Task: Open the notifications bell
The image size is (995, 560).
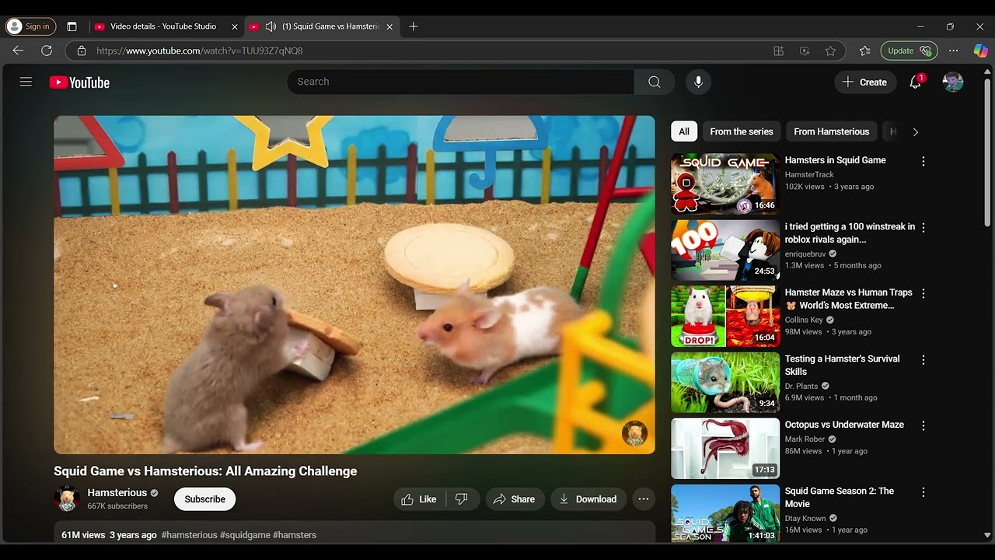Action: [916, 82]
